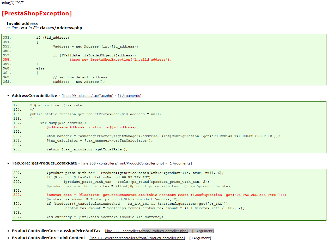
Task: Click code line 363 '$address = new Address();'
Action: pyautogui.click(x=79, y=82)
